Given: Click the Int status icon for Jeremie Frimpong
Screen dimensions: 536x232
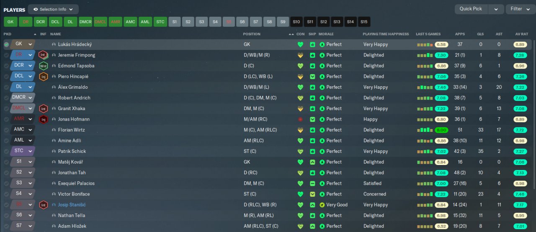Looking at the screenshot, I should (43, 55).
